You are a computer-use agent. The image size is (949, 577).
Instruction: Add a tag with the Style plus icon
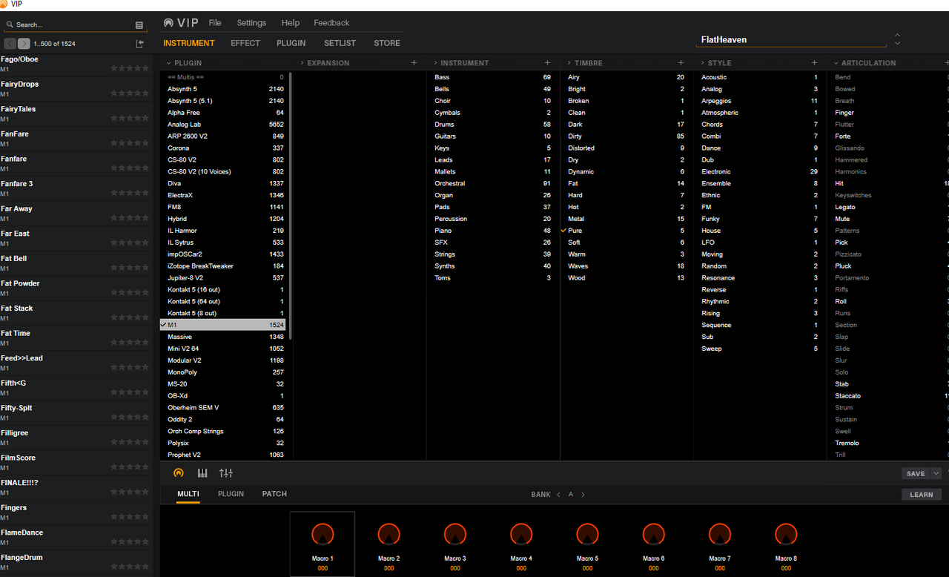[x=814, y=63]
